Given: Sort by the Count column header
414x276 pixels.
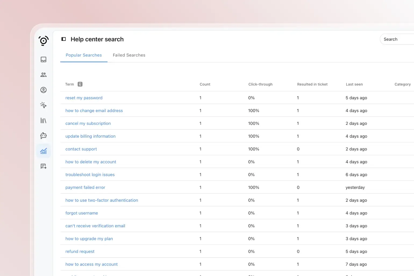Looking at the screenshot, I should click(205, 84).
